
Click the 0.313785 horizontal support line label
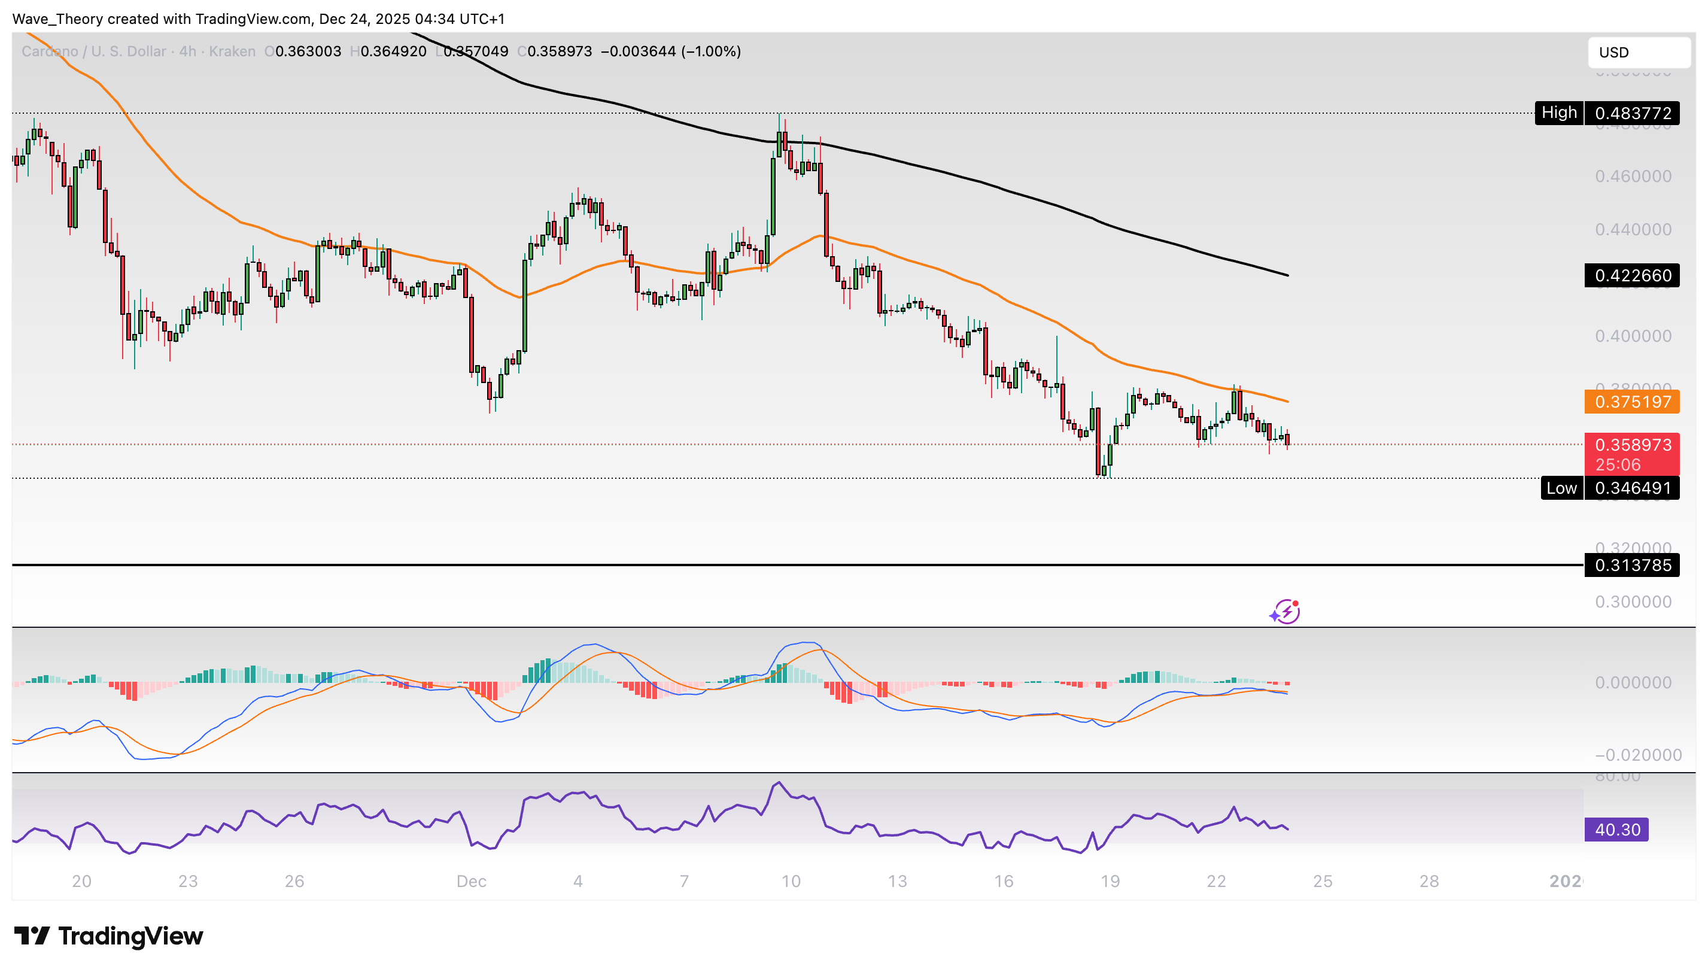(x=1631, y=566)
